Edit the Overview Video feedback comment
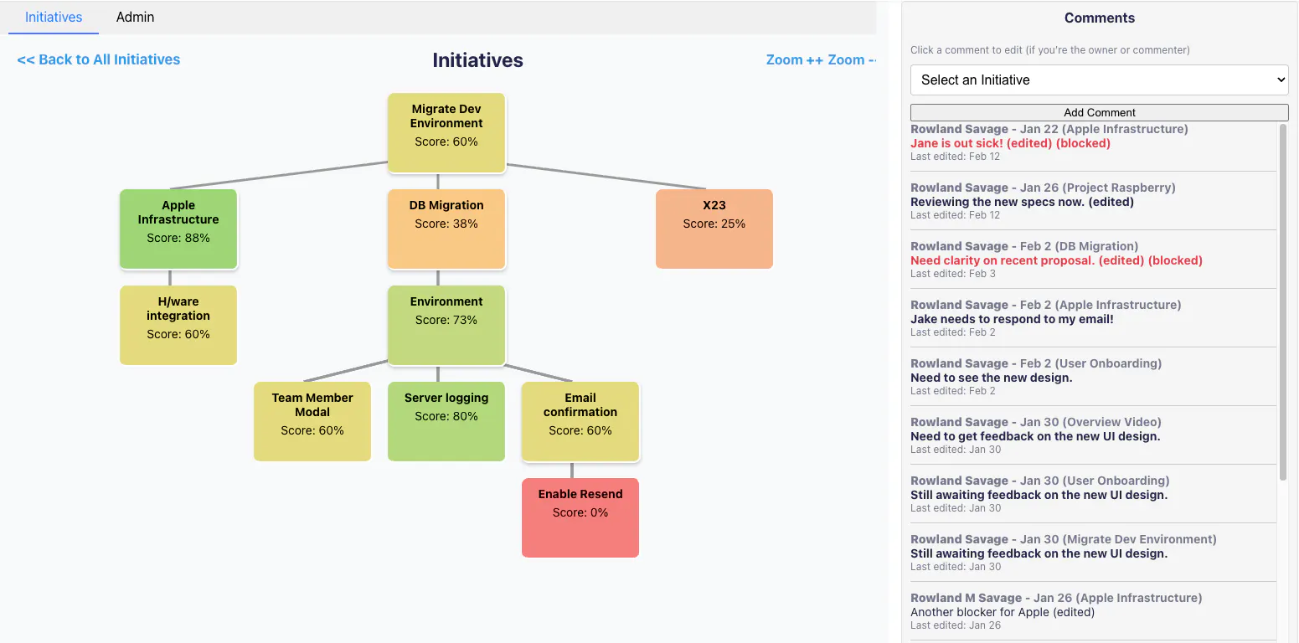Screen dimensions: 1299x643 point(1093,436)
